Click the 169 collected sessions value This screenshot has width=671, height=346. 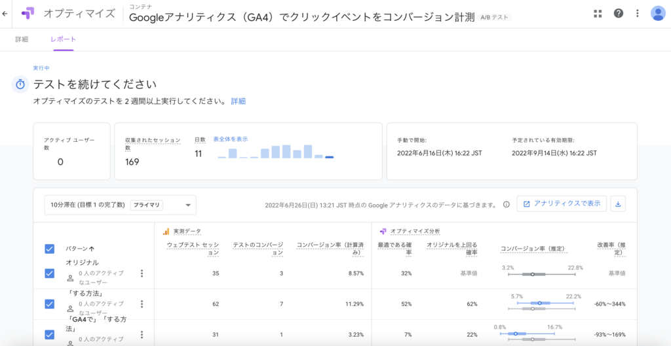[x=132, y=162]
